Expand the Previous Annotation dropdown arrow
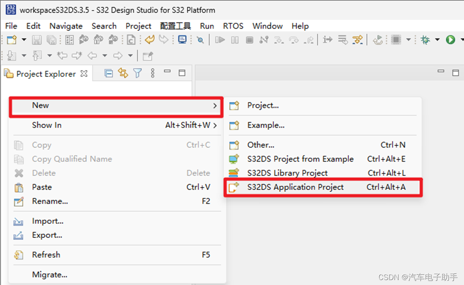 coord(49,55)
